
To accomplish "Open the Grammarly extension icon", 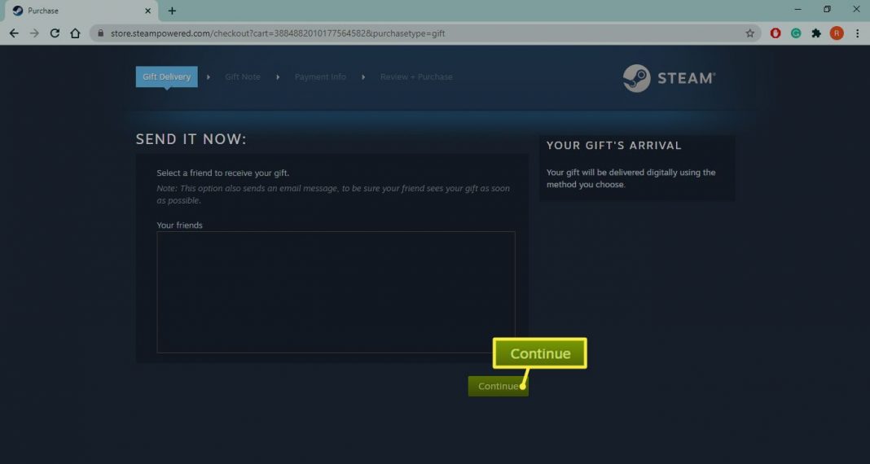I will click(796, 33).
